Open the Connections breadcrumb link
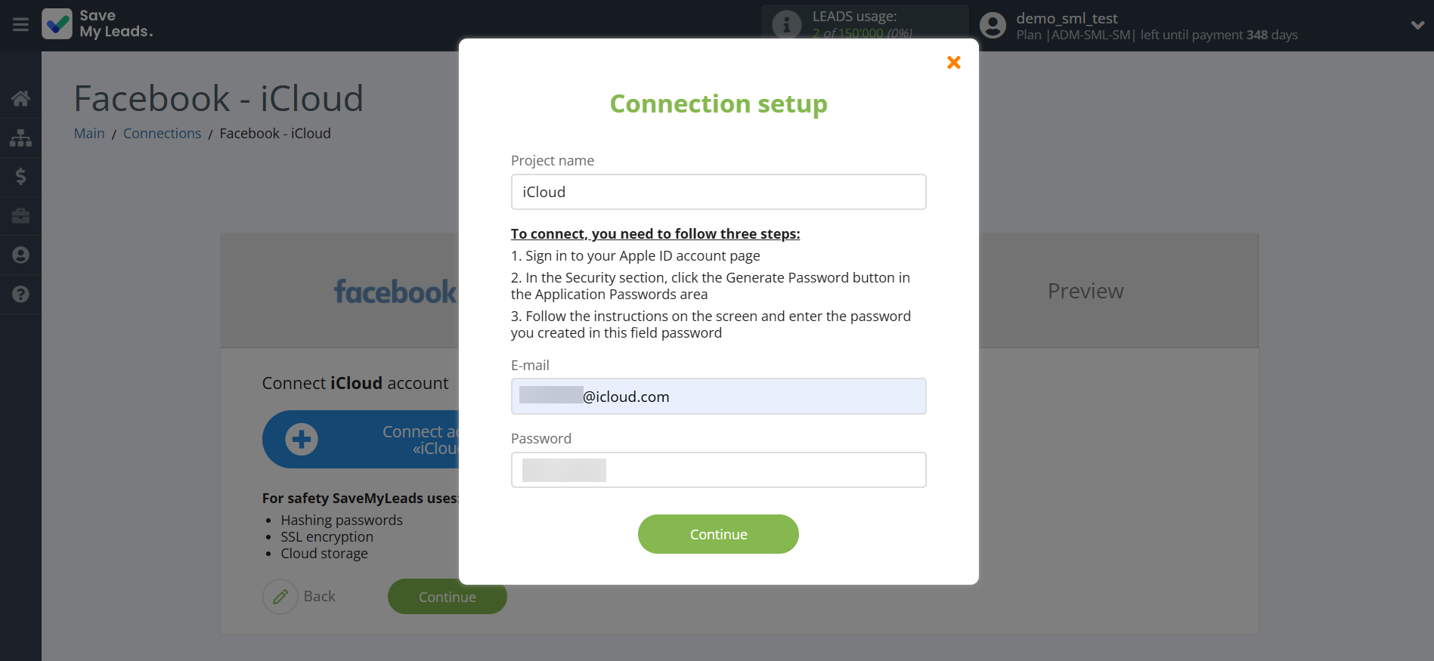The image size is (1434, 661). tap(162, 134)
